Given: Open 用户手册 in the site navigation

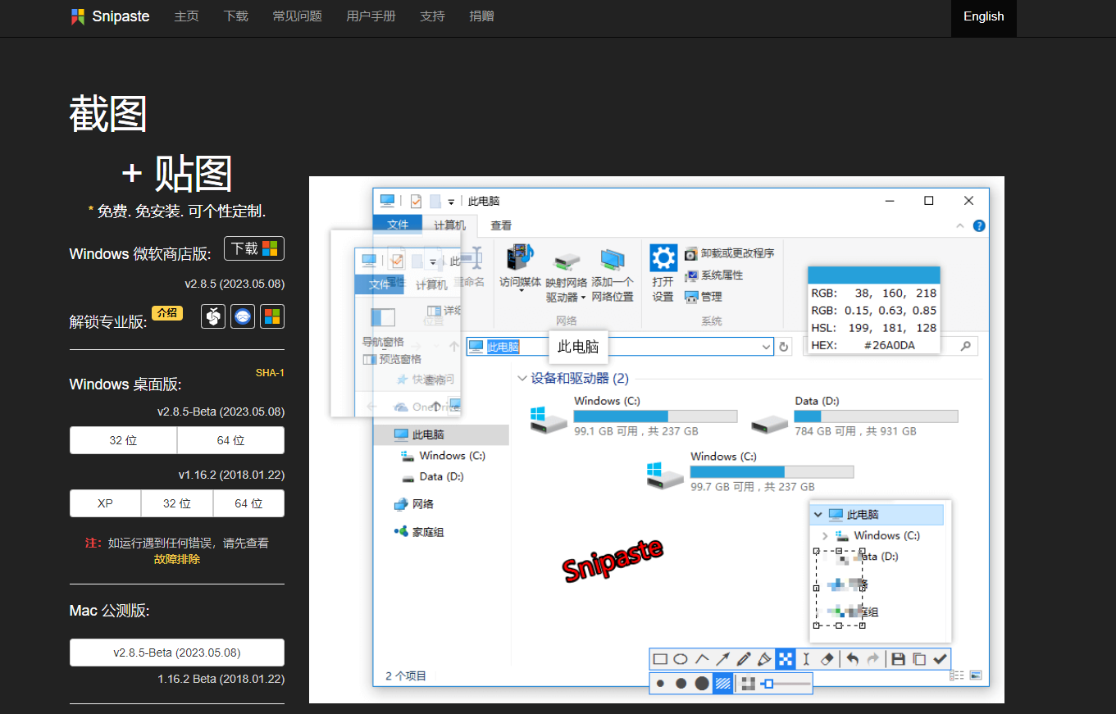Looking at the screenshot, I should pyautogui.click(x=371, y=16).
